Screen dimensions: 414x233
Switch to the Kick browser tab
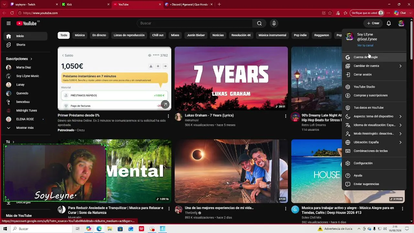click(x=85, y=5)
